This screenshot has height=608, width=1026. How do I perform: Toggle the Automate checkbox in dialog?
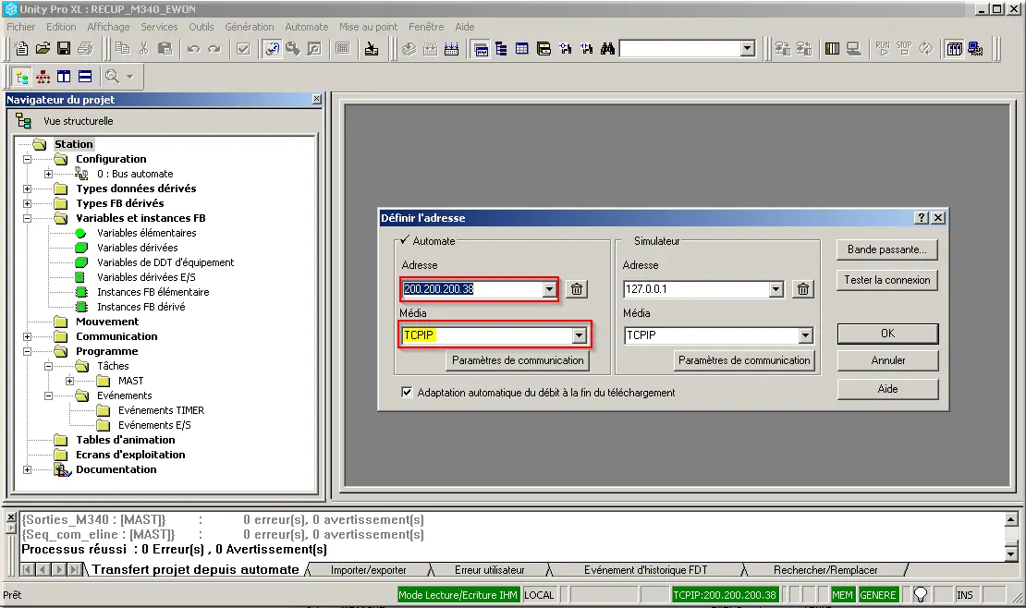pyautogui.click(x=405, y=240)
